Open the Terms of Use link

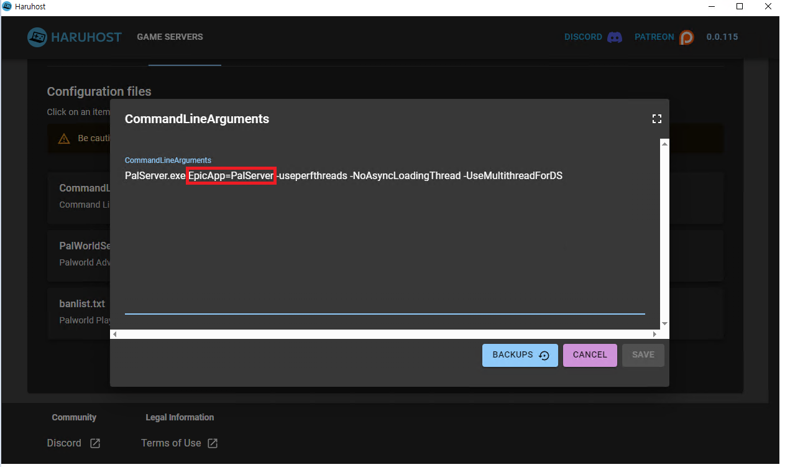[x=171, y=443]
